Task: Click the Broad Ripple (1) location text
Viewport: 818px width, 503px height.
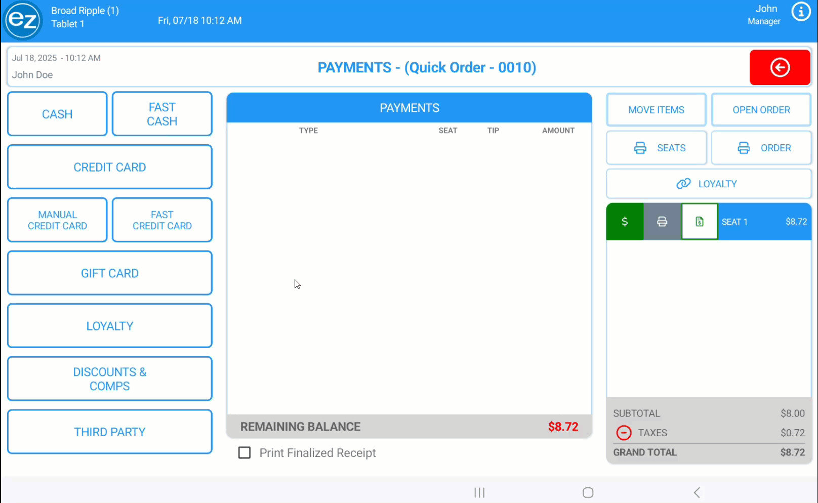Action: coord(85,11)
